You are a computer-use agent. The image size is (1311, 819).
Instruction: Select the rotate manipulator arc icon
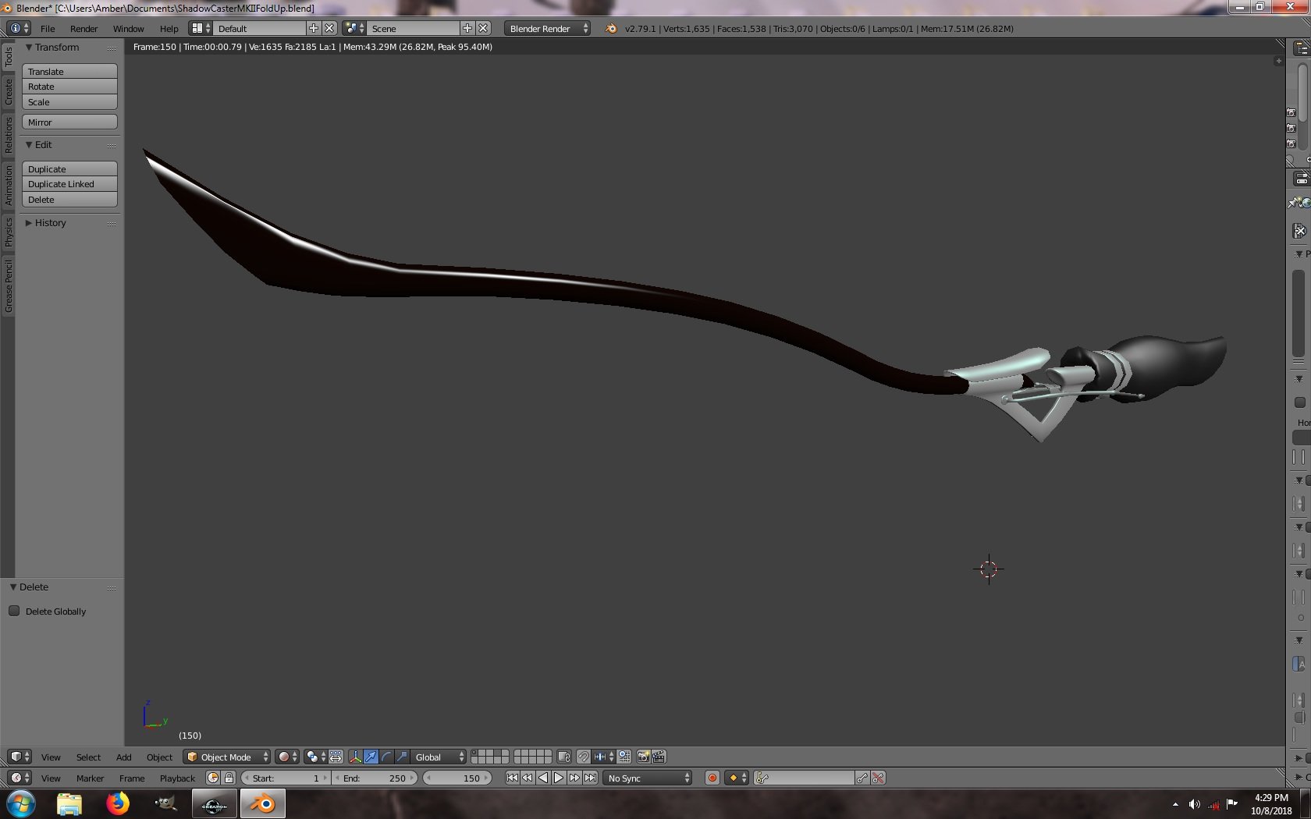(x=386, y=757)
